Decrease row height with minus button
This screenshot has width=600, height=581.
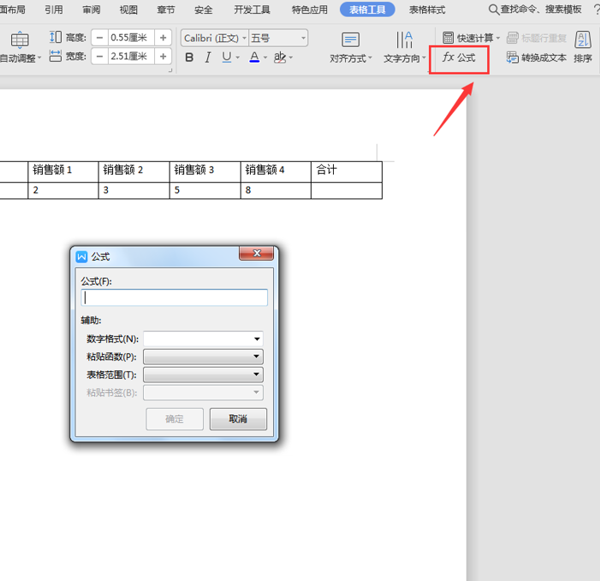point(99,38)
